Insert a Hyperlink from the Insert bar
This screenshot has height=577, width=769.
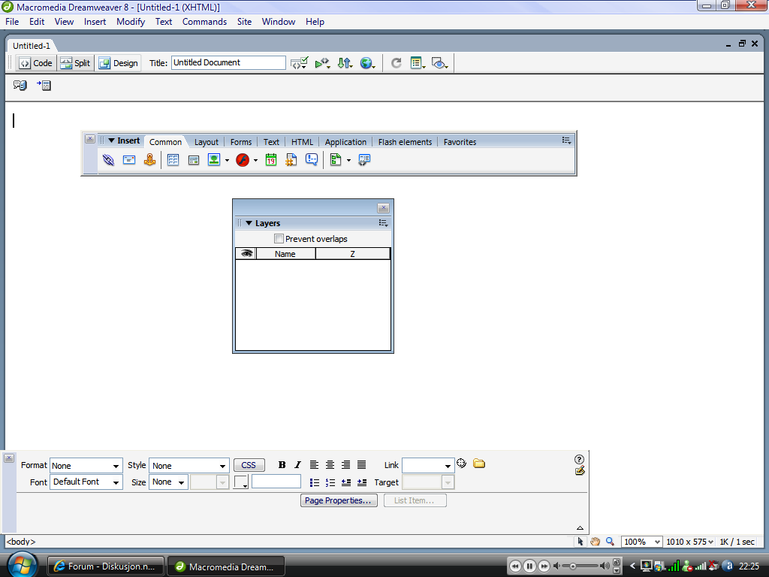108,160
